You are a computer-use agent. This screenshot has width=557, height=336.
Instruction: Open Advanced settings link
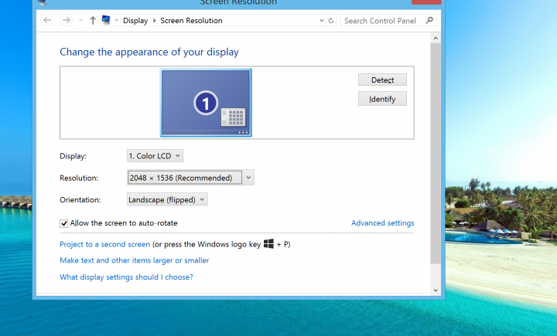(383, 222)
